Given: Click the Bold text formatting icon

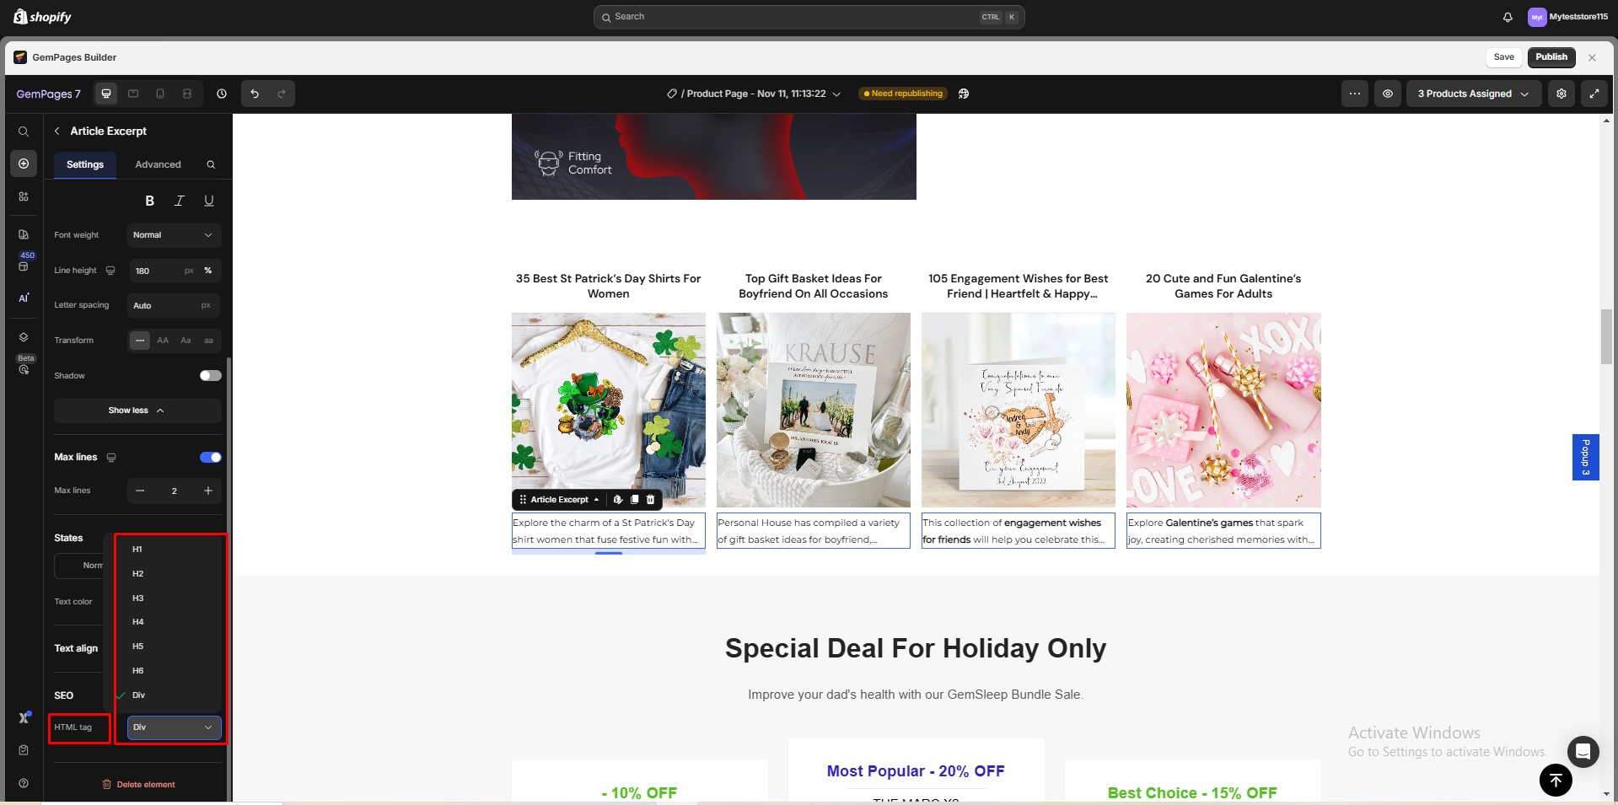Looking at the screenshot, I should [x=149, y=201].
